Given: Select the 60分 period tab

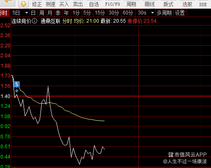Looking at the screenshot, I should pos(128,13).
